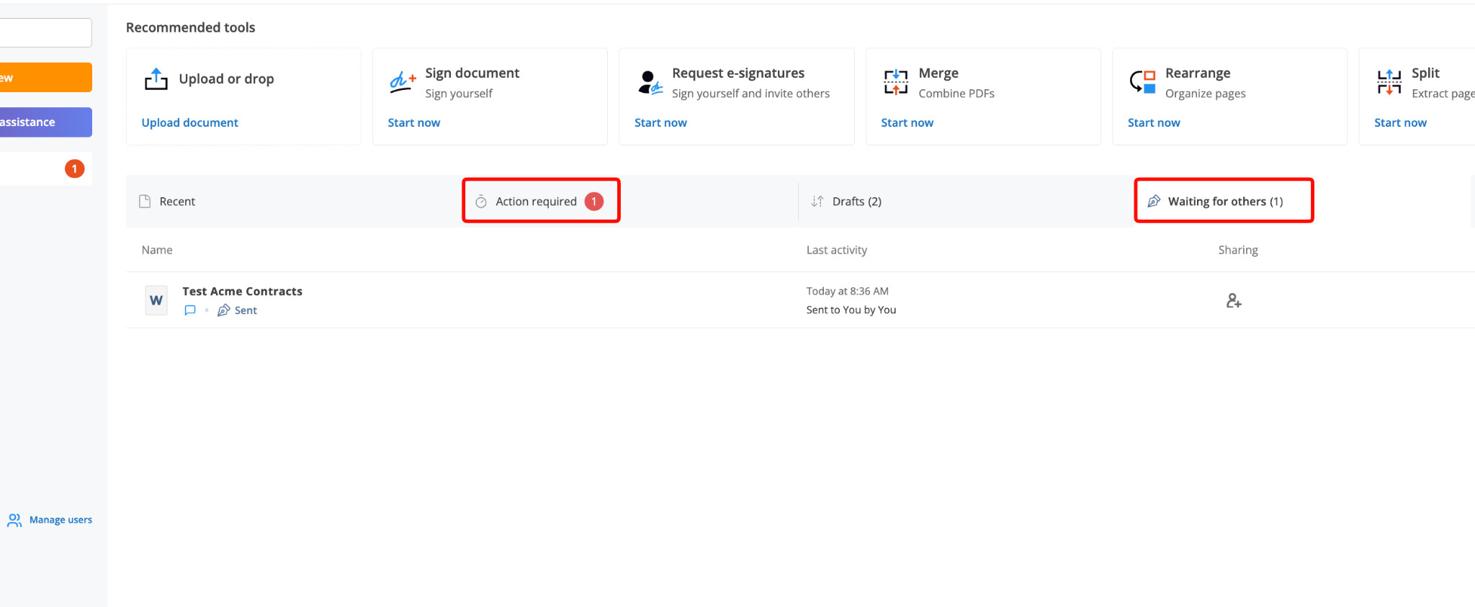
Task: Click the Name column header
Action: point(157,250)
